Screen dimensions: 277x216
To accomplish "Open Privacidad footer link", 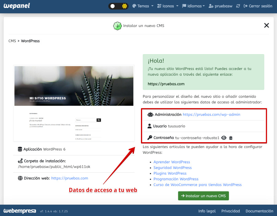I will click(x=231, y=211).
